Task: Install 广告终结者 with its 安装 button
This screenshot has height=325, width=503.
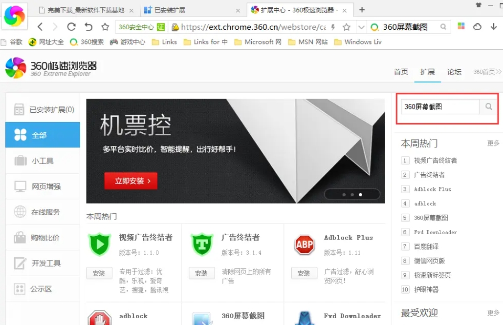Action: coord(202,274)
